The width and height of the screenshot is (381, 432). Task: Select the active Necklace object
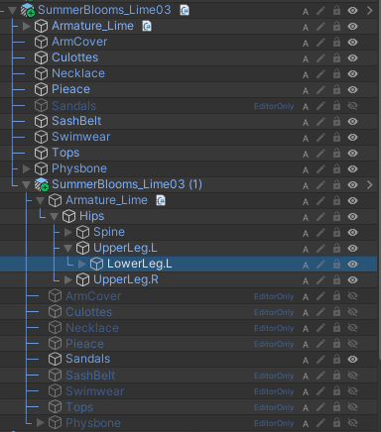coord(78,73)
